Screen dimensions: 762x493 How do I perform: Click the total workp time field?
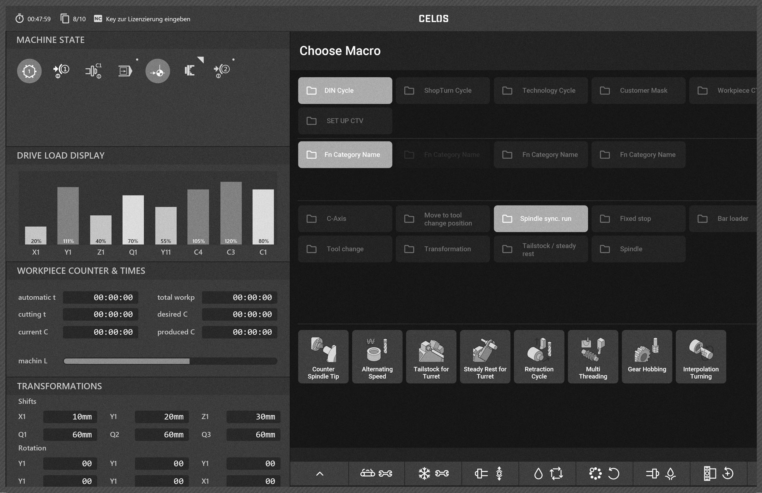coord(240,298)
